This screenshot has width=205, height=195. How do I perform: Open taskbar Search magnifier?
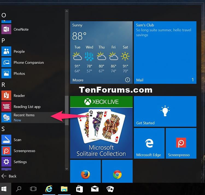[19, 189]
